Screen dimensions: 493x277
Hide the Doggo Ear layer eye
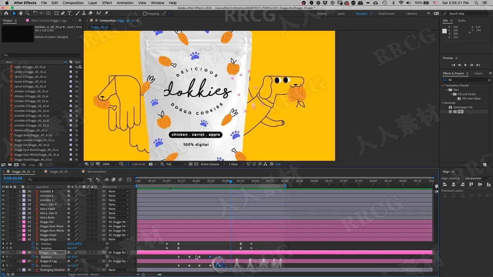(3, 222)
